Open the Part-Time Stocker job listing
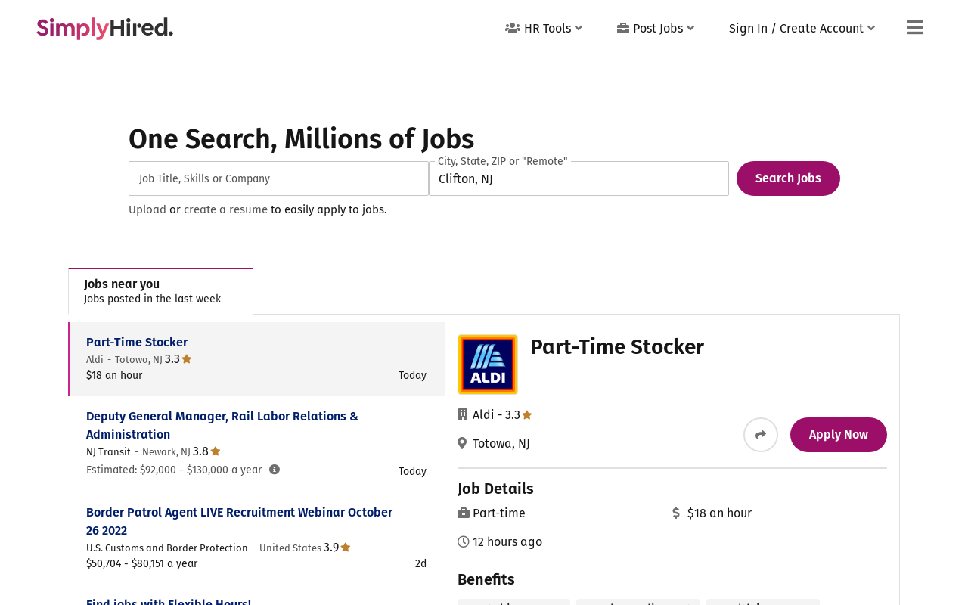The image size is (968, 605). 137,342
